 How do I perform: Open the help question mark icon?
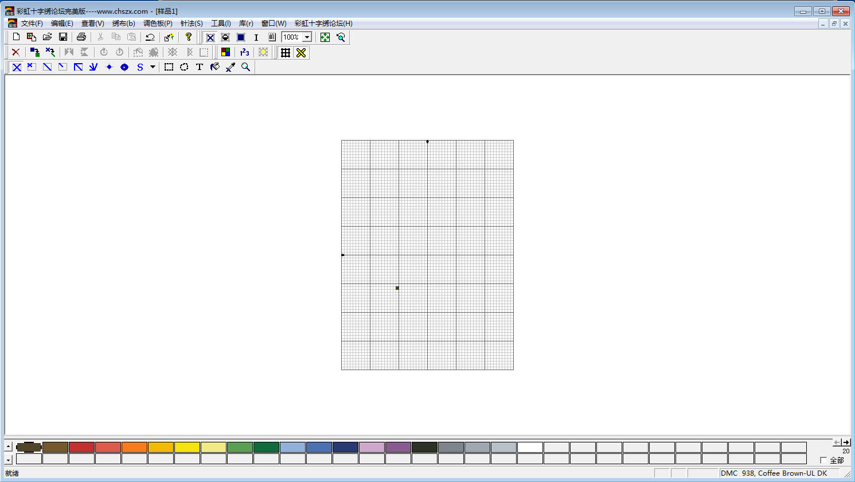point(188,37)
